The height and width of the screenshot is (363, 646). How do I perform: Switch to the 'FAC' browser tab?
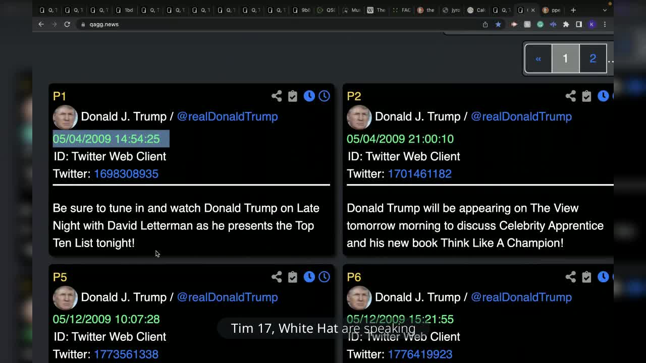(x=402, y=10)
